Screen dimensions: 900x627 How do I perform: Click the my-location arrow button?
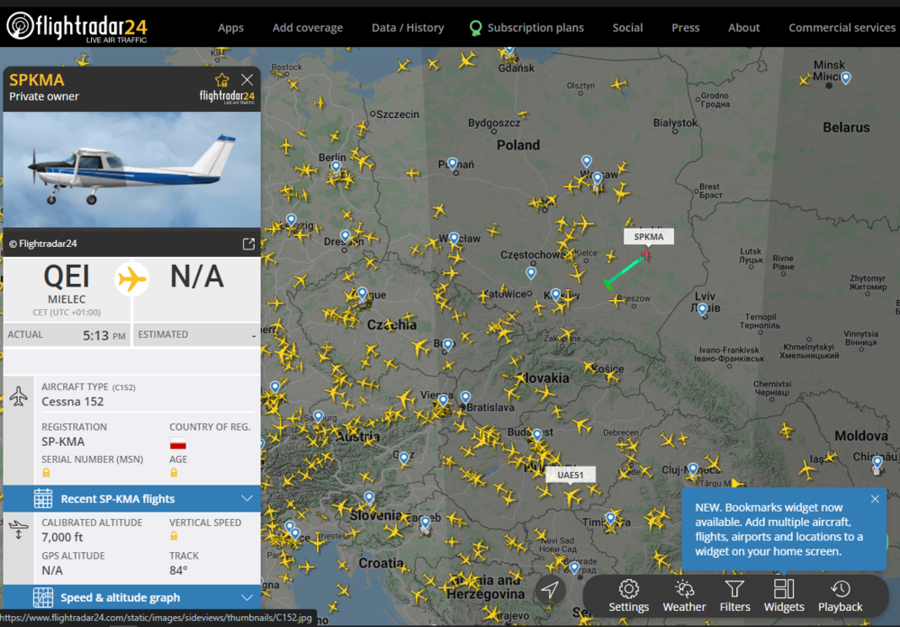[x=550, y=590]
